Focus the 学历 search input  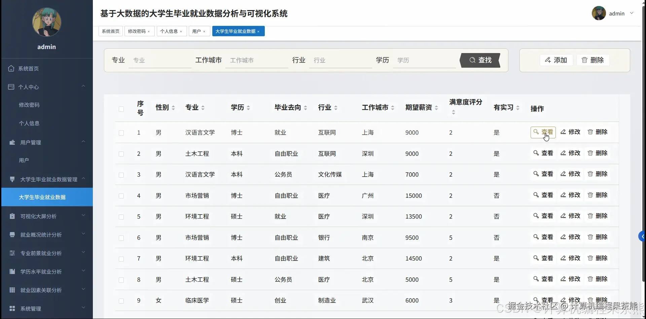click(424, 60)
